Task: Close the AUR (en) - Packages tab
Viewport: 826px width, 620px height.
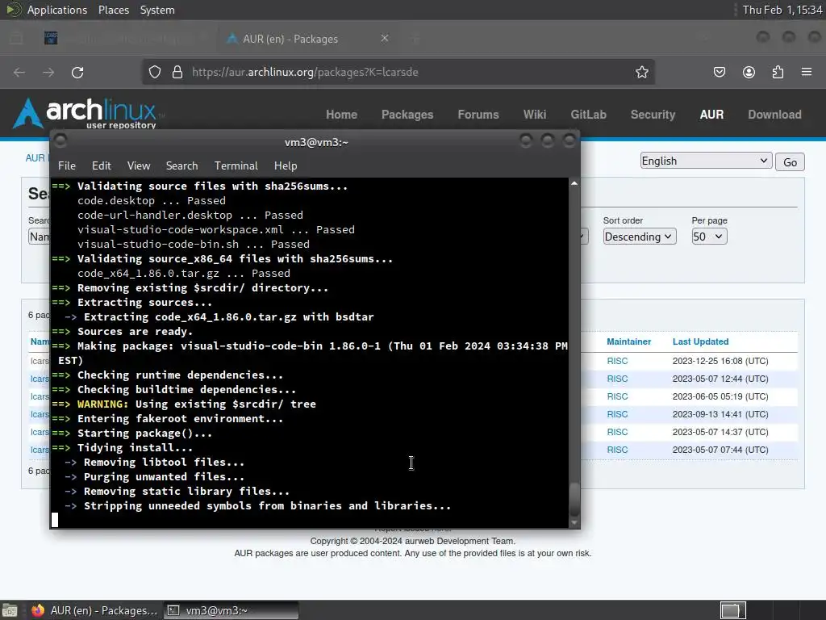Action: point(385,39)
